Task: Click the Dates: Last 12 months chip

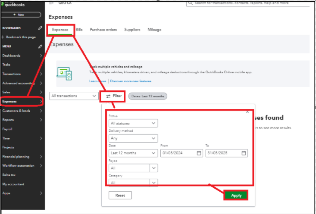Action: [148, 96]
